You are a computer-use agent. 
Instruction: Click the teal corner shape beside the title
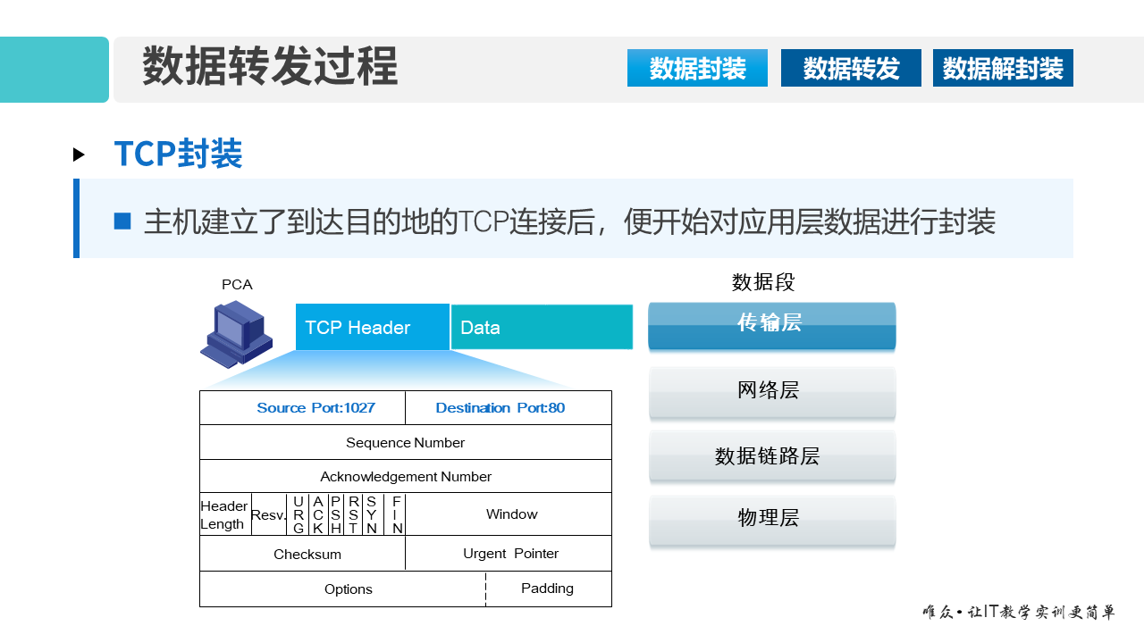[52, 70]
